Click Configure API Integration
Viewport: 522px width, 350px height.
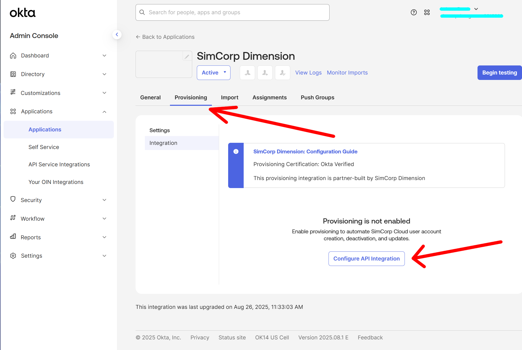pos(366,258)
